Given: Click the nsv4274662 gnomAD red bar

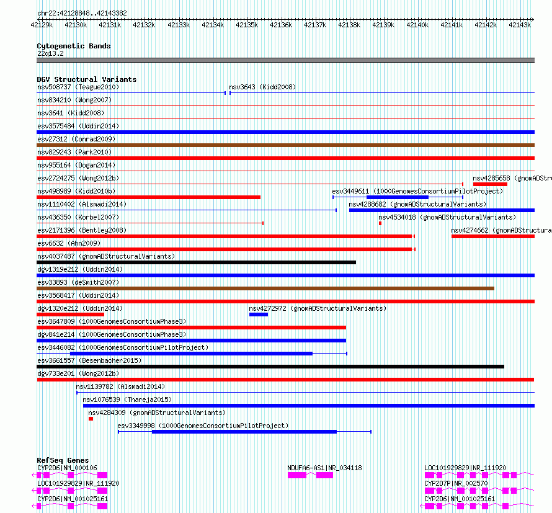Looking at the screenshot, I should point(493,236).
